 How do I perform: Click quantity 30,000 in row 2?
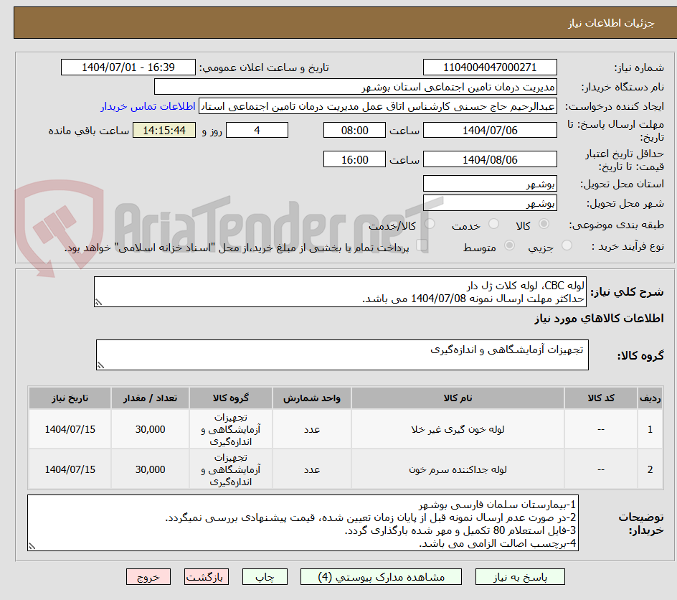click(151, 469)
